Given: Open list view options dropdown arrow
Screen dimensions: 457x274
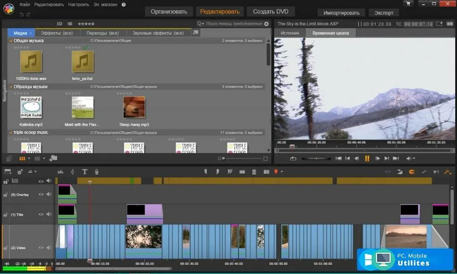Looking at the screenshot, I should coord(44,158).
